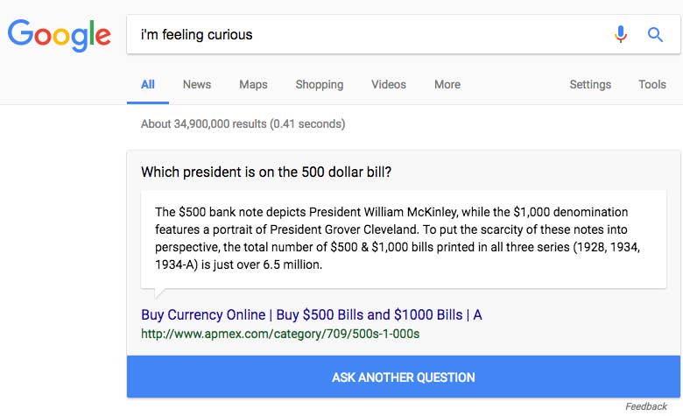The width and height of the screenshot is (683, 416).
Task: Click the '500 dollar bill' question heading
Action: 266,173
